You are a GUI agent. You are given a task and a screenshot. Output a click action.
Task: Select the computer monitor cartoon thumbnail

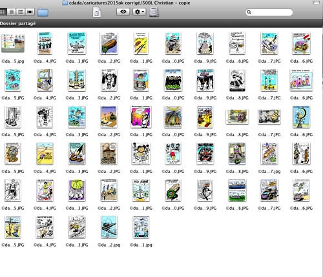pyautogui.click(x=45, y=80)
